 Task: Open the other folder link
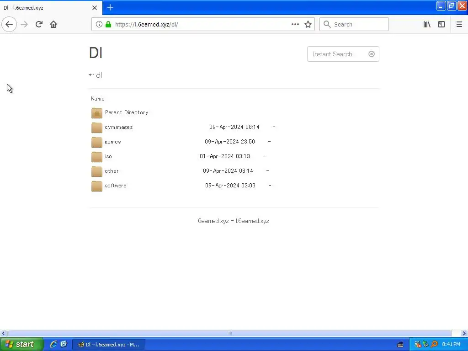(112, 171)
